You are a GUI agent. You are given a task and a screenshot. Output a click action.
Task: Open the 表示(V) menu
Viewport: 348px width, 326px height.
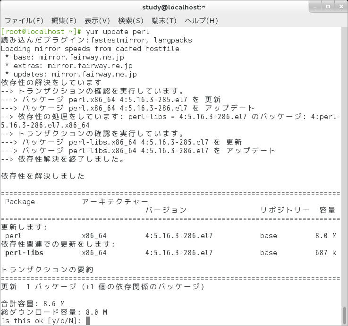(97, 21)
